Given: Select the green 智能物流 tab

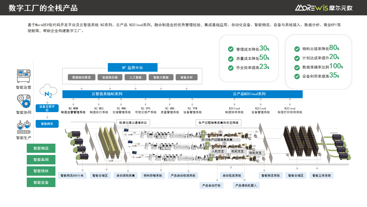Looking at the screenshot, I should [41, 148].
